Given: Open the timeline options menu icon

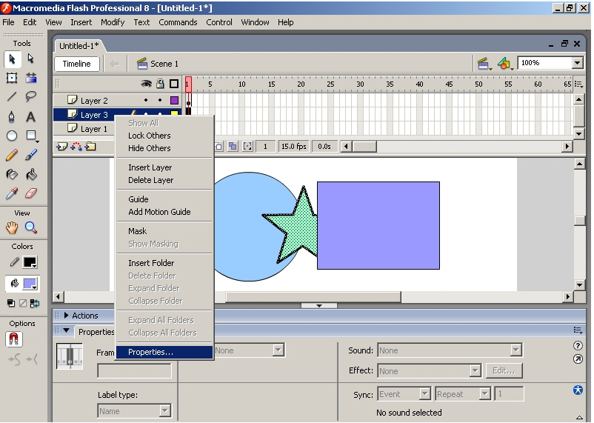Looking at the screenshot, I should tap(578, 84).
